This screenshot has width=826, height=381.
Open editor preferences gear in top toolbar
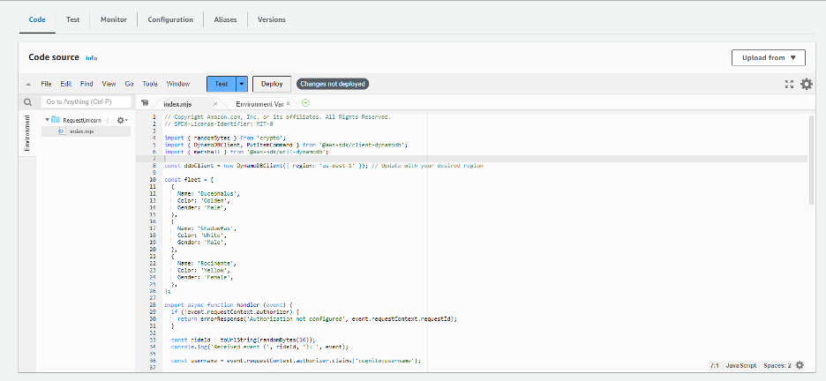[x=806, y=84]
